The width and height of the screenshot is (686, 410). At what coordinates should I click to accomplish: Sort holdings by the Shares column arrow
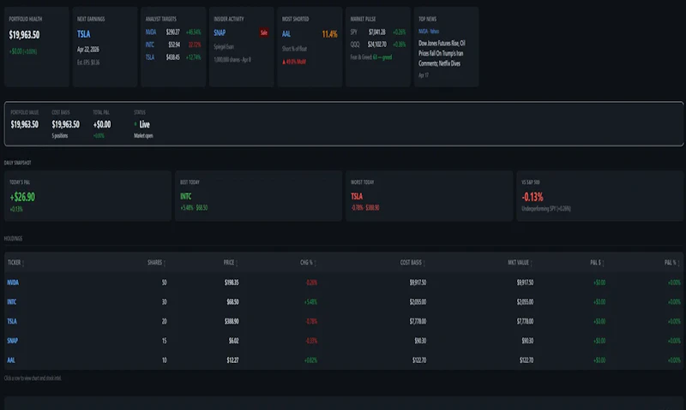[x=164, y=263]
